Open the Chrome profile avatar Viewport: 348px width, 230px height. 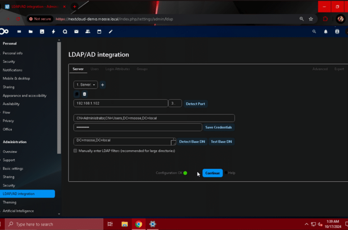tap(341, 19)
